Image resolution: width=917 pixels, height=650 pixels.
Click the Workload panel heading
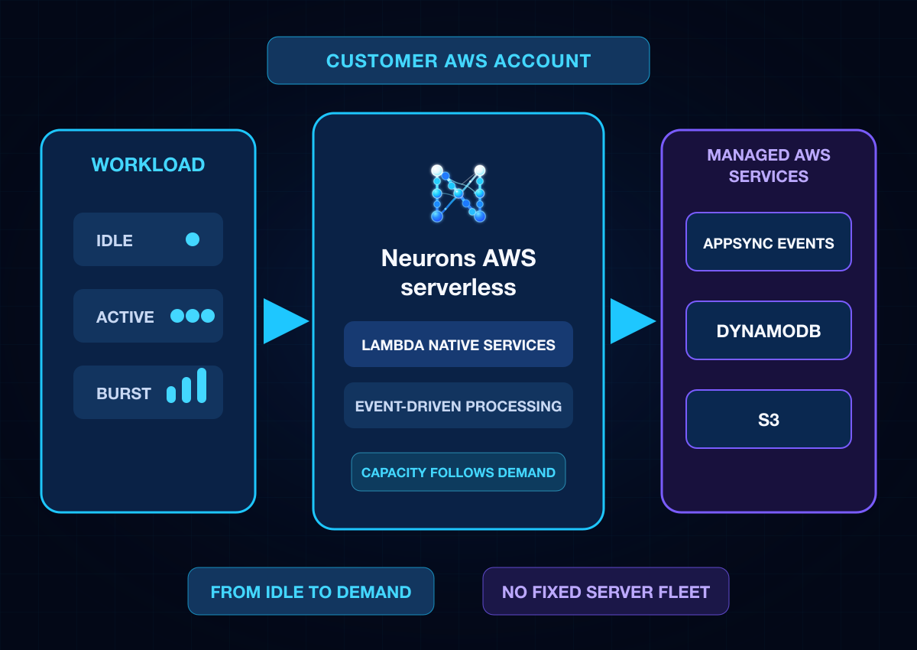tap(148, 164)
